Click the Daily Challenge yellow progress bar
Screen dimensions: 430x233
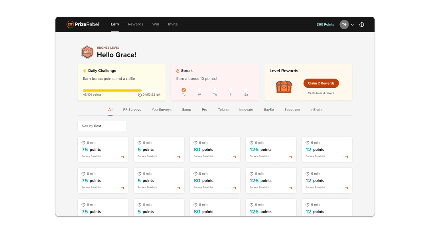[112, 90]
